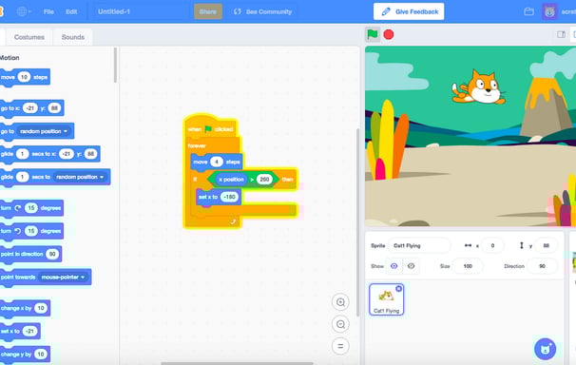Open the random position dropdown in glide block
The width and height of the screenshot is (576, 365).
coord(80,177)
